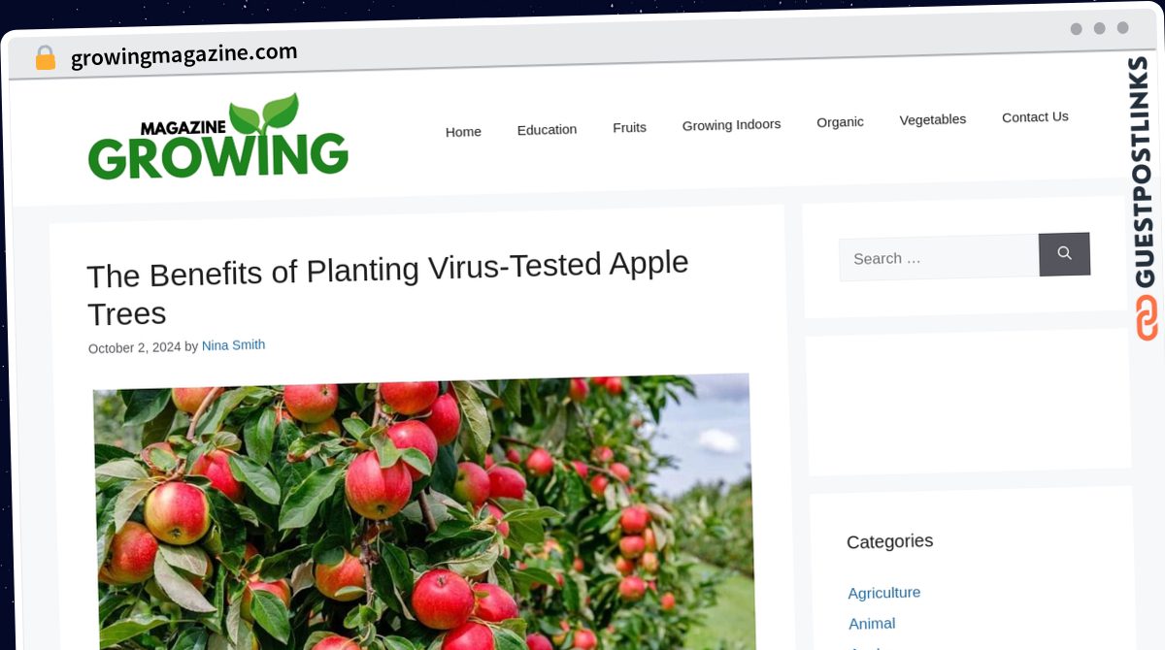Open author Nina Smith's link
Screen dimensions: 1165x650
(233, 345)
